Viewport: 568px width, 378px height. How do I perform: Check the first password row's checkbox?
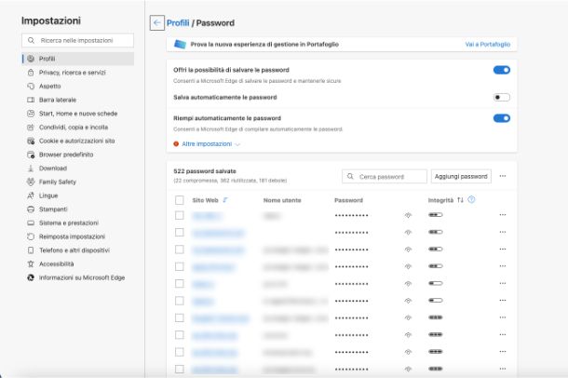(180, 215)
